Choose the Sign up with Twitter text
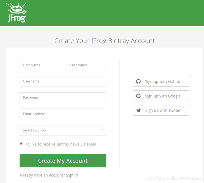Image resolution: width=204 pixels, height=183 pixels. [163, 111]
